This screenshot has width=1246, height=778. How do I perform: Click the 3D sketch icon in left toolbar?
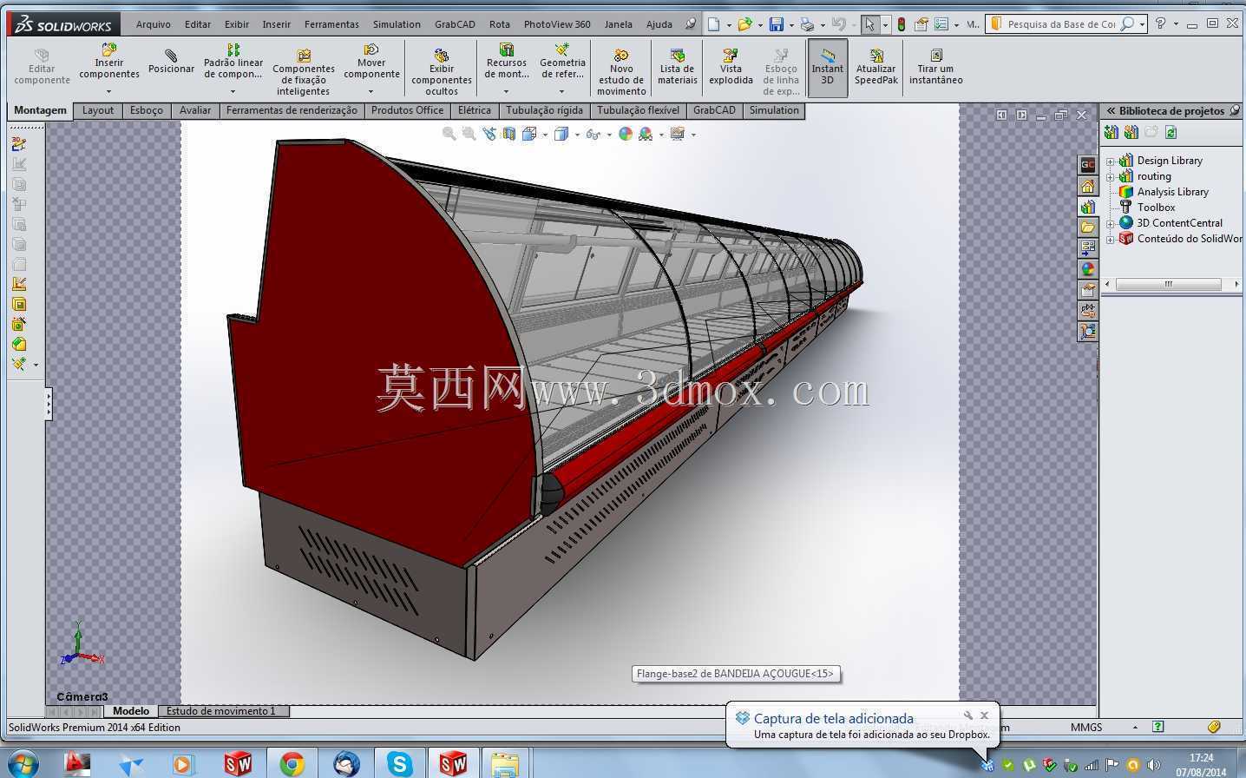(x=19, y=143)
